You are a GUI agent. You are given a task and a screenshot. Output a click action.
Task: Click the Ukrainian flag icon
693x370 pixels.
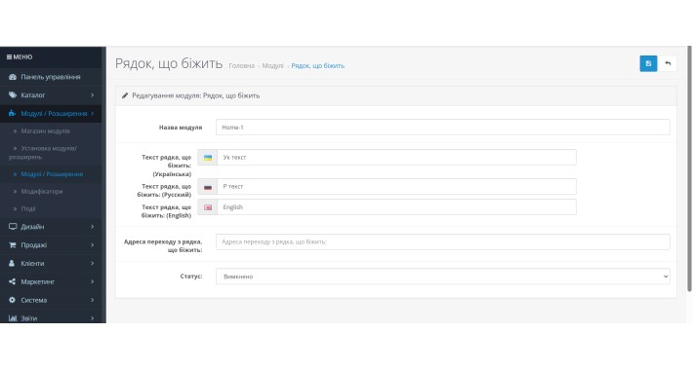[x=208, y=158]
